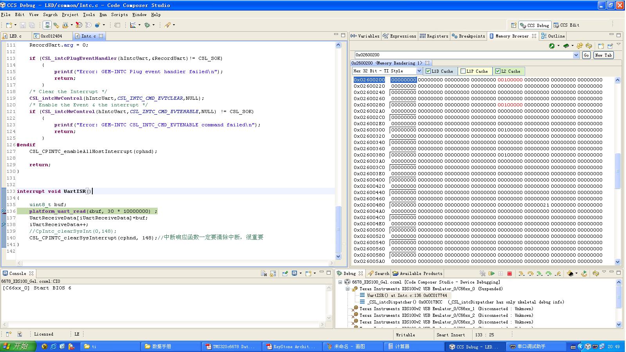Click the Step Over debug icon

click(531, 273)
